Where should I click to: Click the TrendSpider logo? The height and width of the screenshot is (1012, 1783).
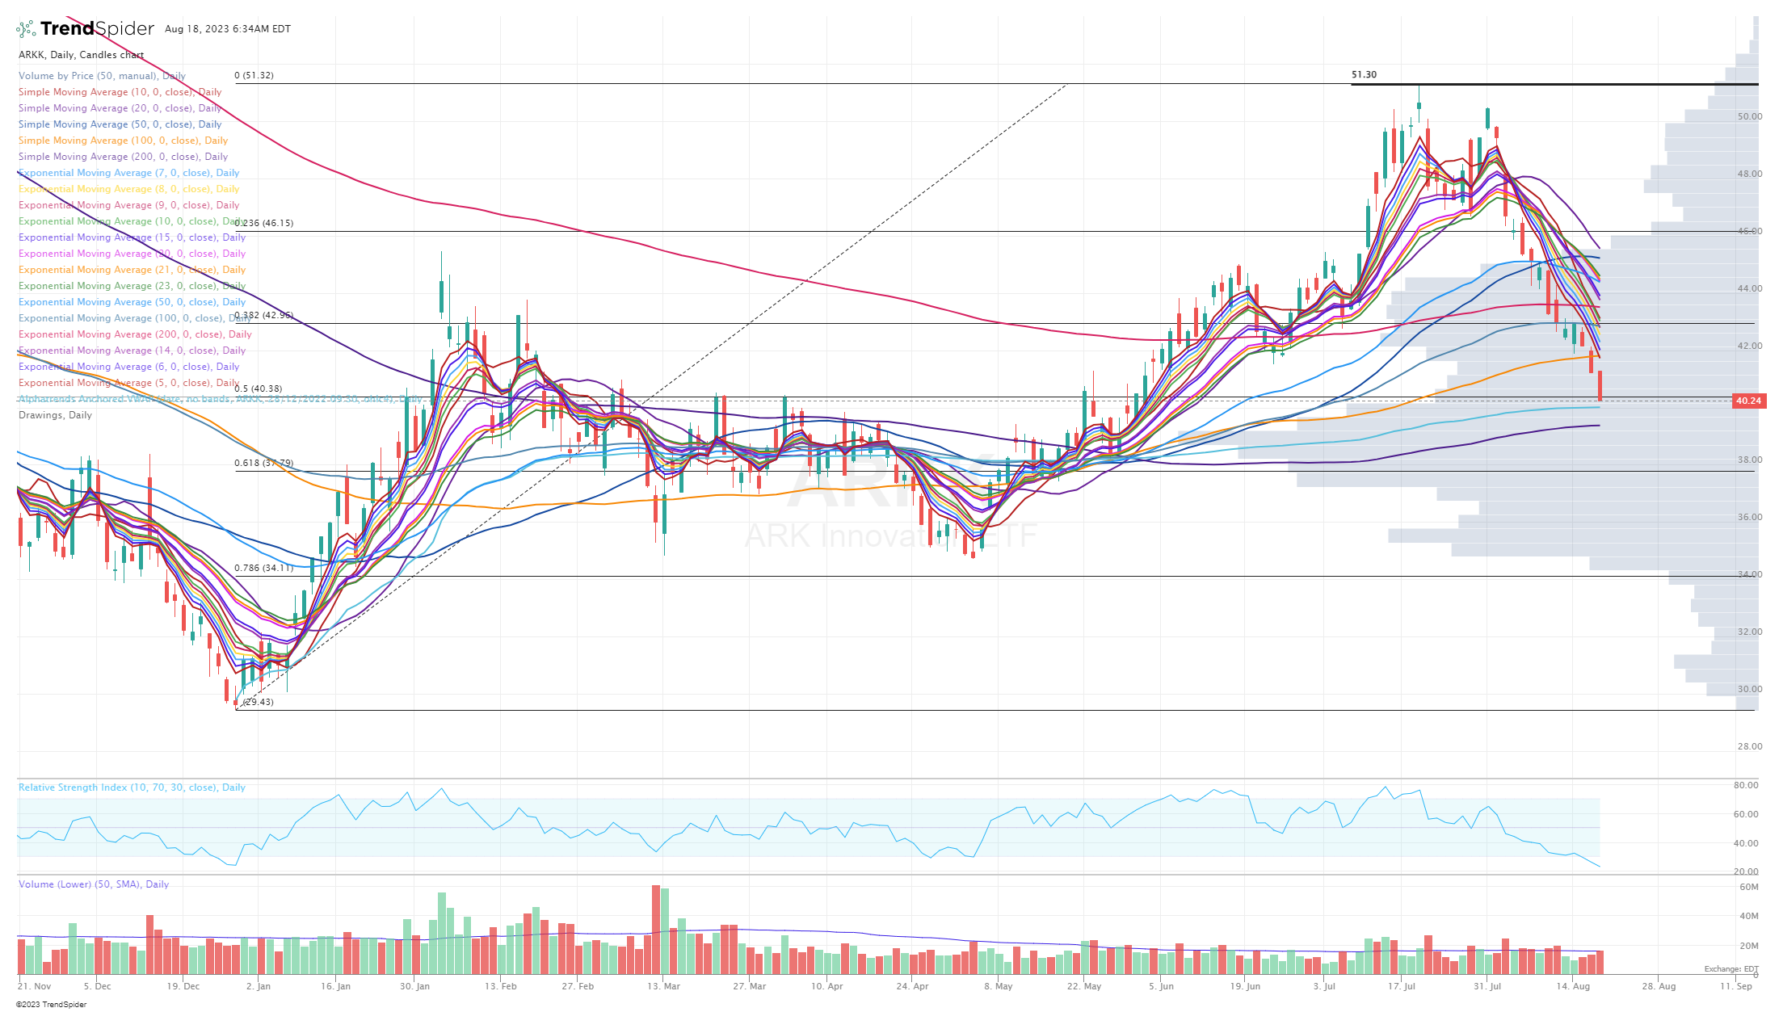(x=85, y=29)
